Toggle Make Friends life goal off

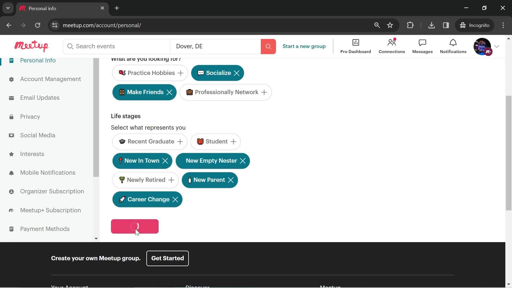(169, 92)
